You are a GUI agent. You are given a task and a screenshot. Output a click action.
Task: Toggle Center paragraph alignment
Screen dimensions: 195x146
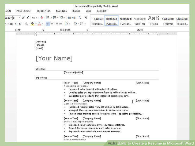pyautogui.click(x=52, y=24)
